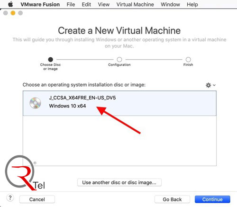Open the File menu
237x207 pixels.
click(x=71, y=4)
